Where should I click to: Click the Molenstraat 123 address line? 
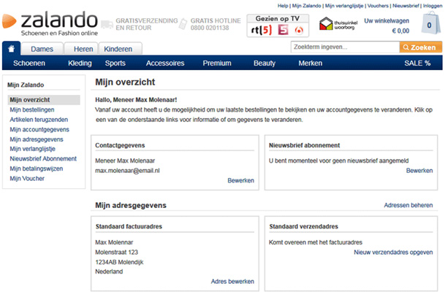pyautogui.click(x=116, y=252)
